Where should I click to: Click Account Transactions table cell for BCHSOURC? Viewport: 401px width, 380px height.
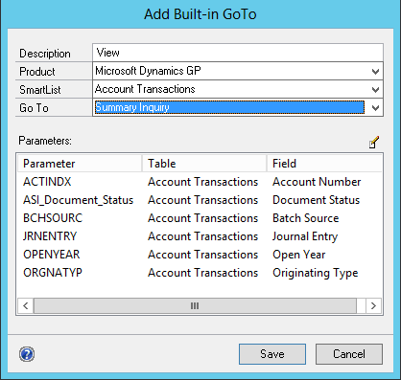point(202,218)
